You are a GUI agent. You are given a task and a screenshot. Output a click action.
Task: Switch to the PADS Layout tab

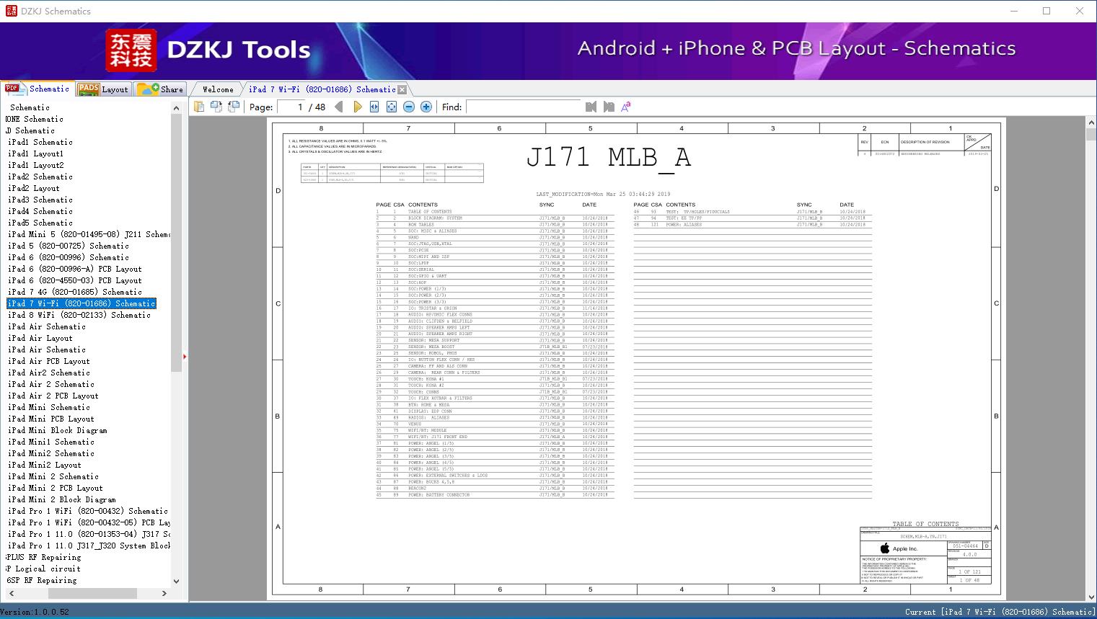click(x=102, y=89)
